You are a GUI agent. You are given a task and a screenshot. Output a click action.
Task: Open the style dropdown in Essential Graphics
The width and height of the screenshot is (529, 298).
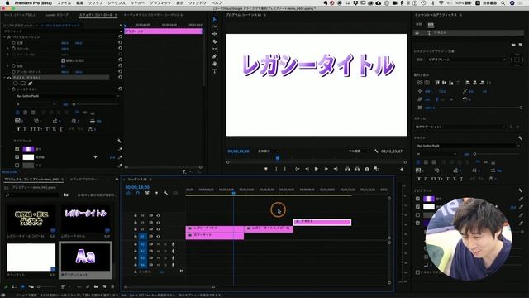click(x=460, y=127)
